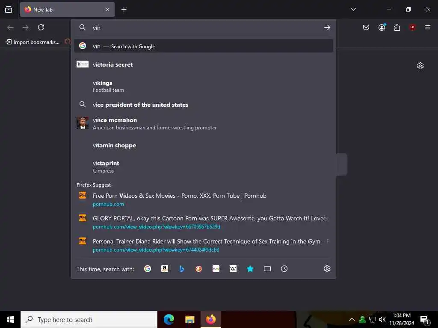The width and height of the screenshot is (438, 328).
Task: Select the New Tab tab
Action: (x=67, y=9)
